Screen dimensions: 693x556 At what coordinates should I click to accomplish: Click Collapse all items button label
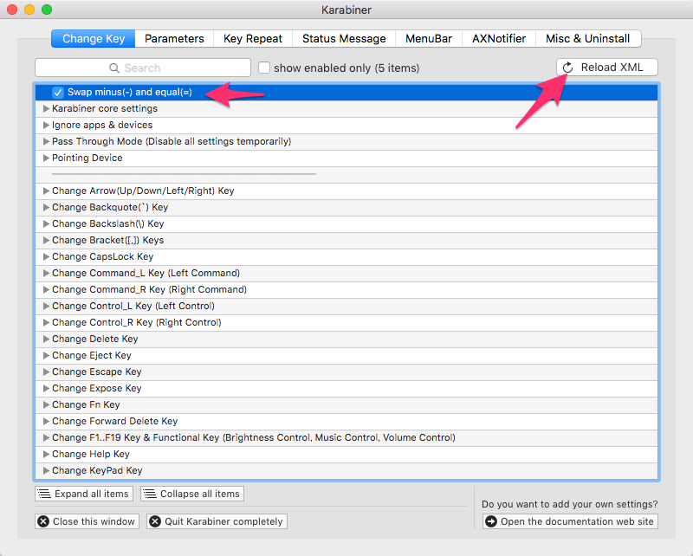[x=200, y=494]
